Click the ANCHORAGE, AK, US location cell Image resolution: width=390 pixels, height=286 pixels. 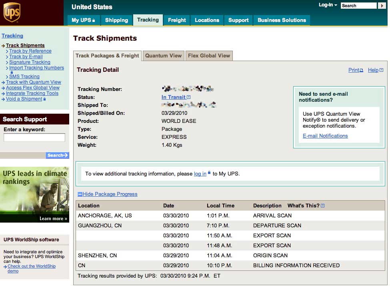coord(105,215)
